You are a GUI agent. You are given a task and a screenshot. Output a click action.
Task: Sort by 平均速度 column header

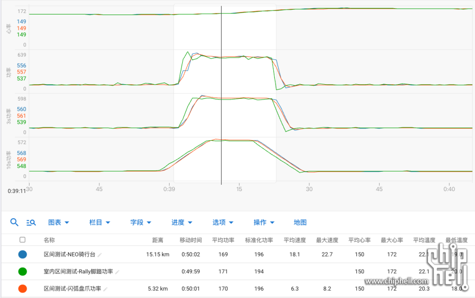pyautogui.click(x=295, y=240)
